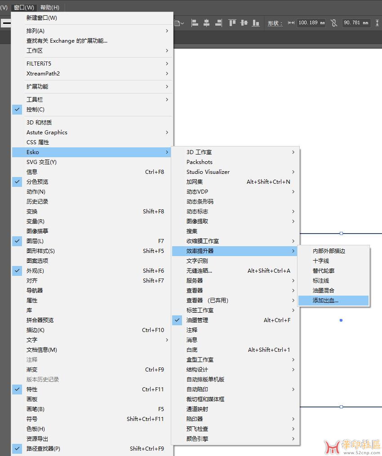Click 替代轮廓 in the efficiency submenu

point(334,271)
